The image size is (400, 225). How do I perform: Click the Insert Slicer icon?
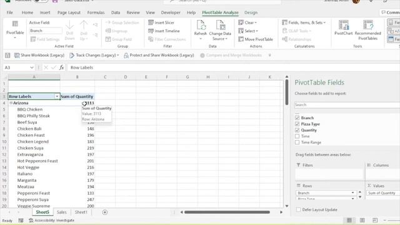[x=151, y=22]
